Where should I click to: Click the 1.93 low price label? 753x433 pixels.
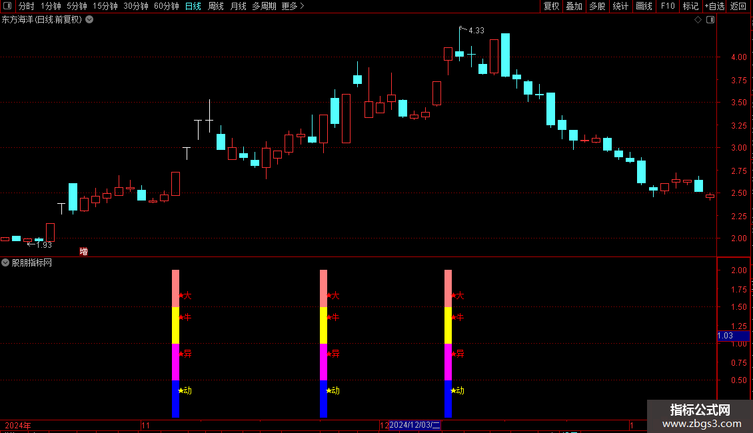[44, 245]
